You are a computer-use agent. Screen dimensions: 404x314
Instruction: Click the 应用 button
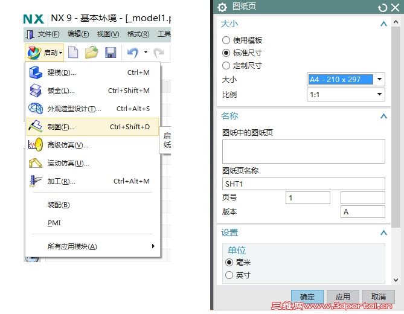pos(342,296)
